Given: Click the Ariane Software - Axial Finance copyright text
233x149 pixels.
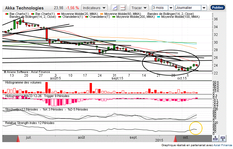Looking at the screenshot, I should point(27,72).
